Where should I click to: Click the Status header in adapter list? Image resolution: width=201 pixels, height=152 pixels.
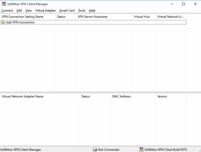(95, 96)
